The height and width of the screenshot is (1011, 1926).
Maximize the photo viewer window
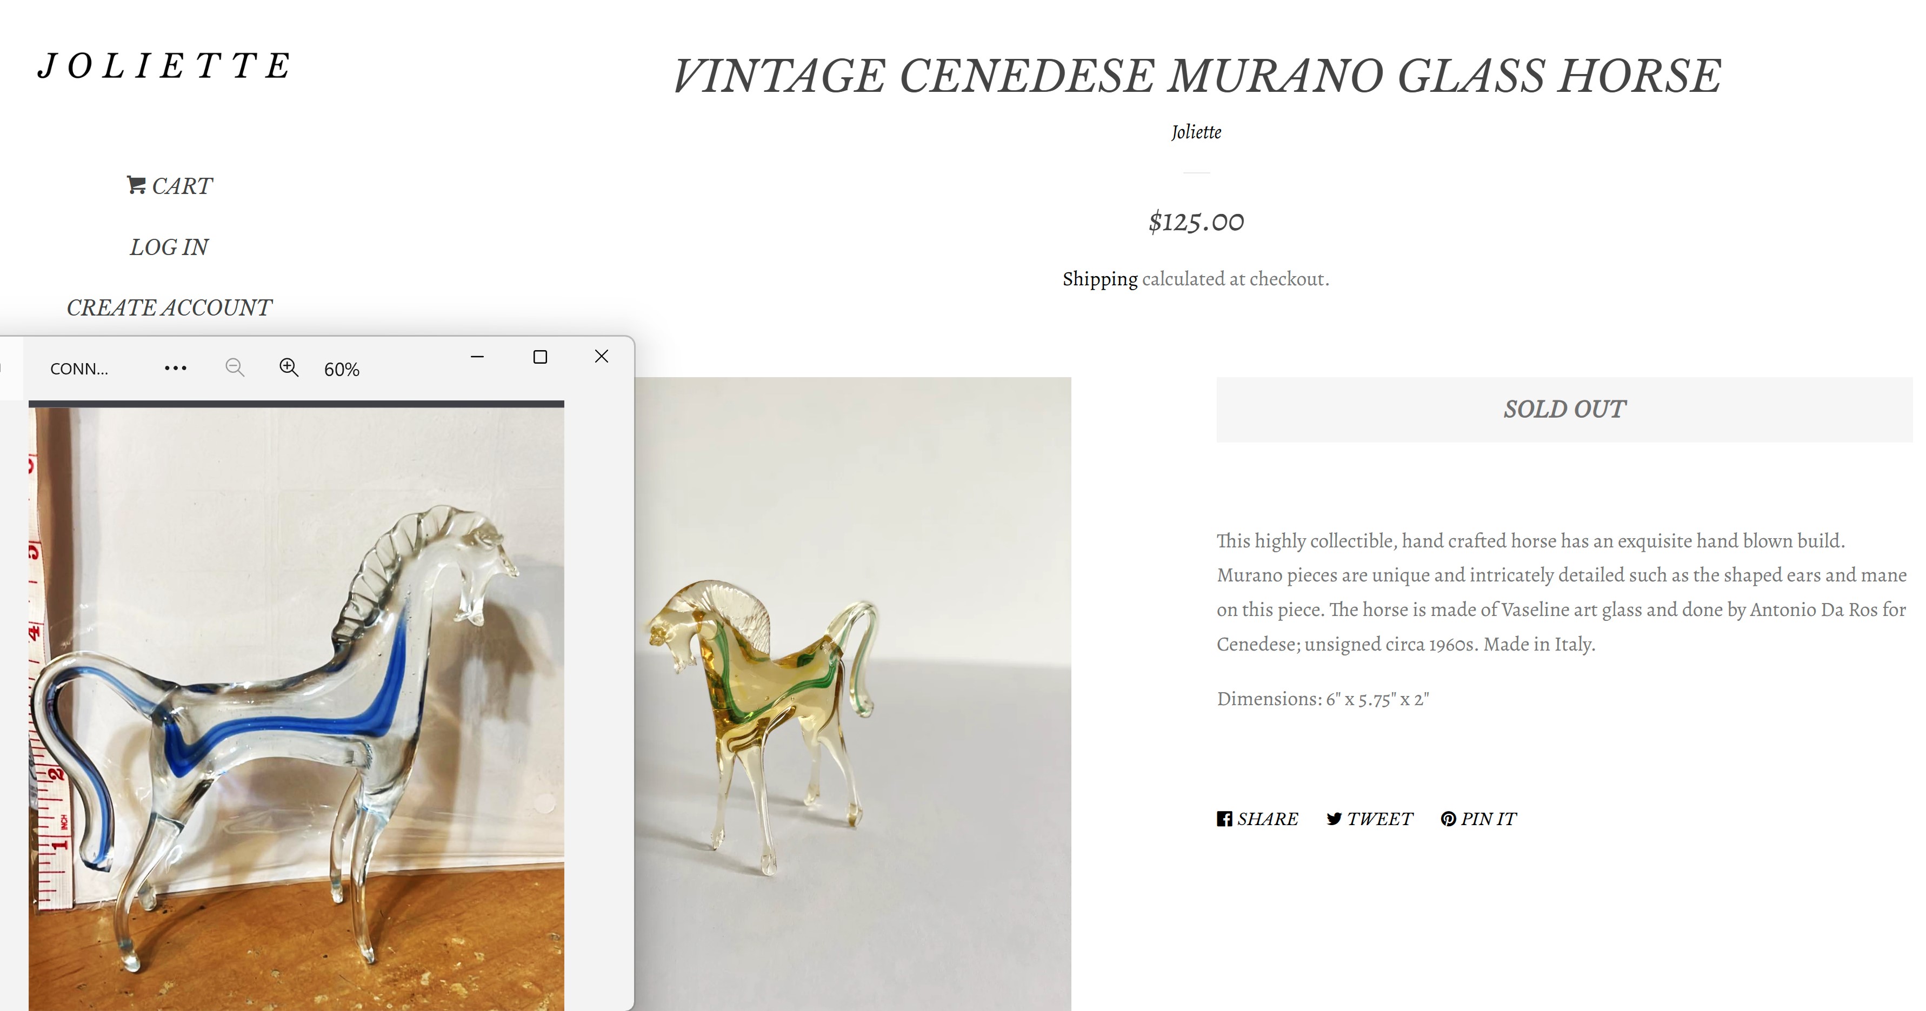pos(540,357)
